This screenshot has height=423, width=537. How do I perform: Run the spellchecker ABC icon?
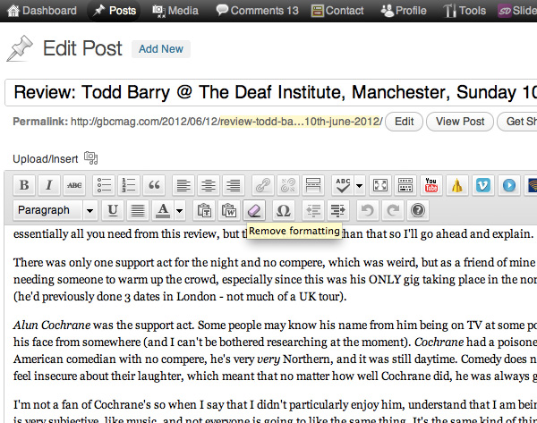tap(343, 185)
